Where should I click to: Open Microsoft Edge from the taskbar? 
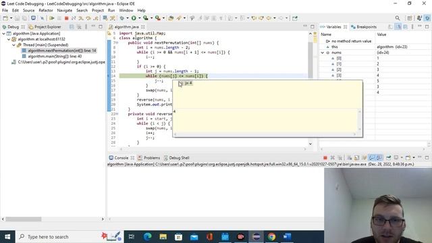tap(147, 237)
